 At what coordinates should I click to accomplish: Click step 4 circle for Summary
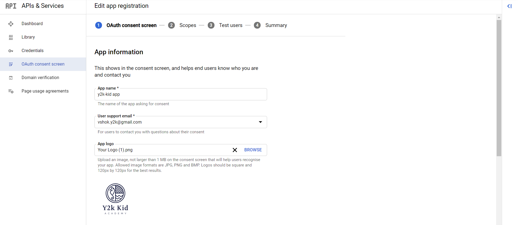tap(257, 25)
